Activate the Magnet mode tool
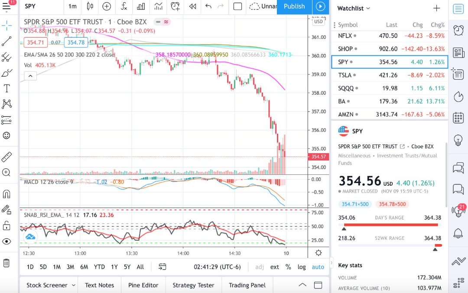468x293 pixels. 6,193
